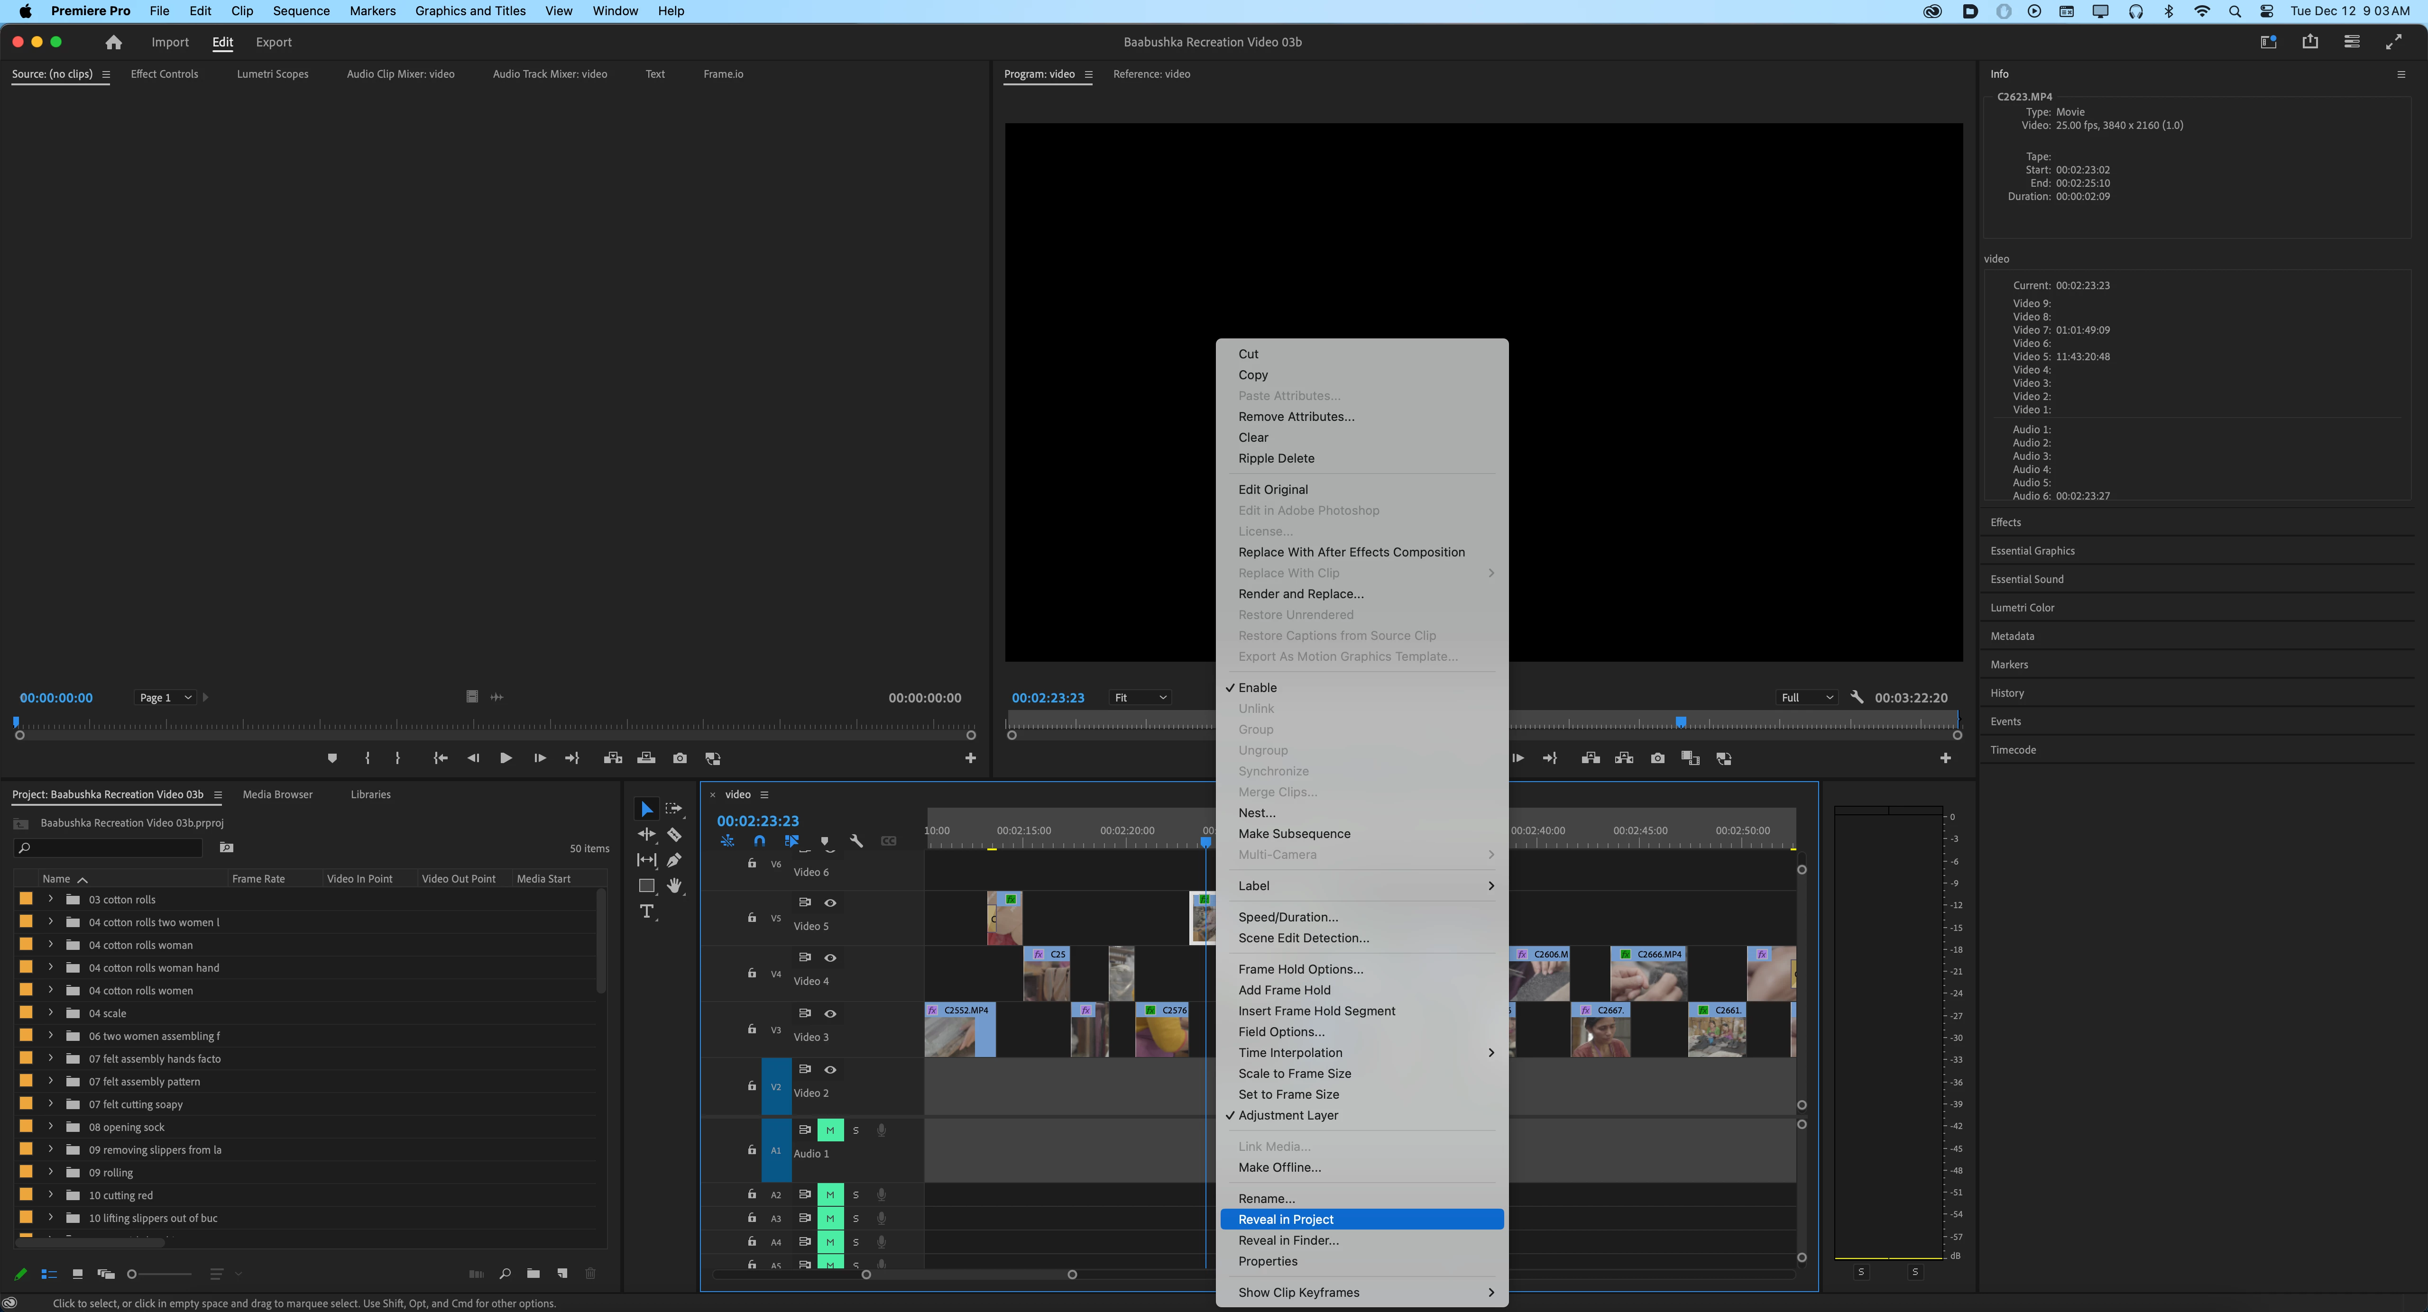
Task: Click the New Bin folder icon
Action: point(533,1274)
